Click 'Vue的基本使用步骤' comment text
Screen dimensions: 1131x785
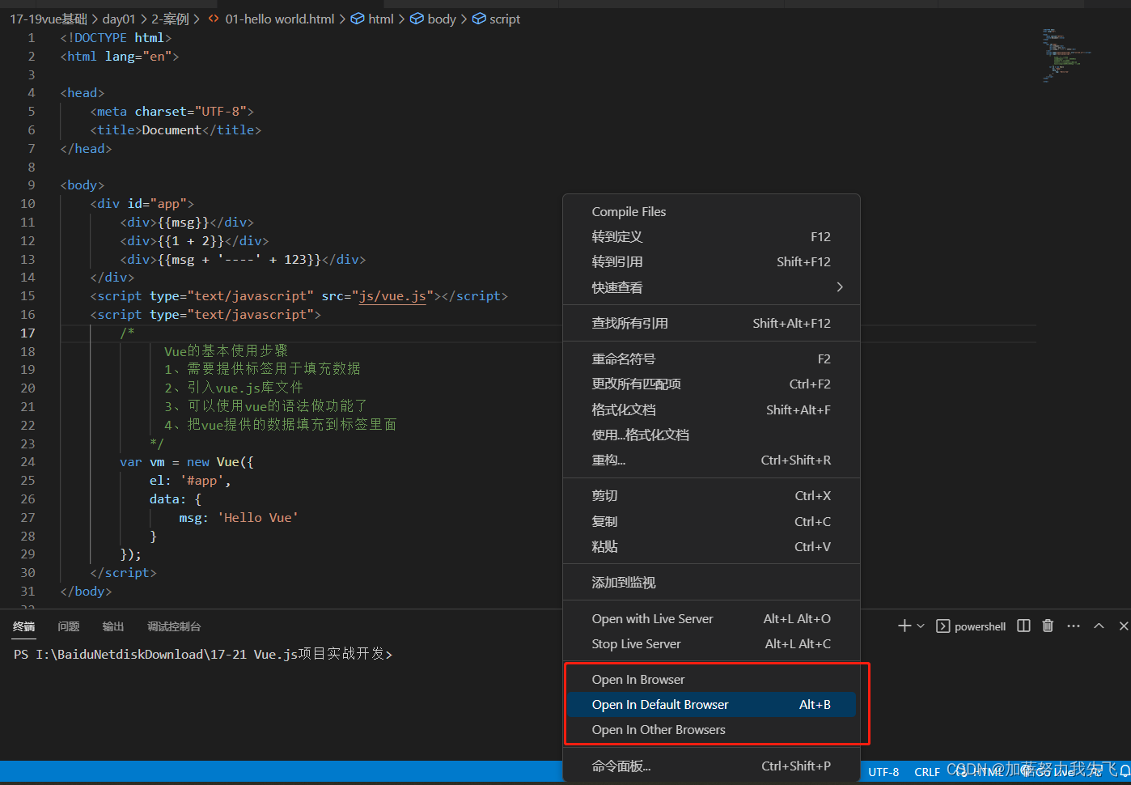(226, 350)
